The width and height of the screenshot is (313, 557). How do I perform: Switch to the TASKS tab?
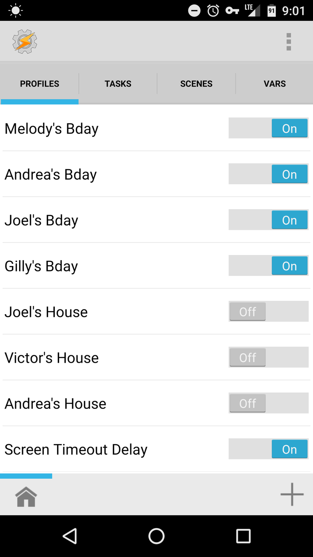tap(118, 83)
